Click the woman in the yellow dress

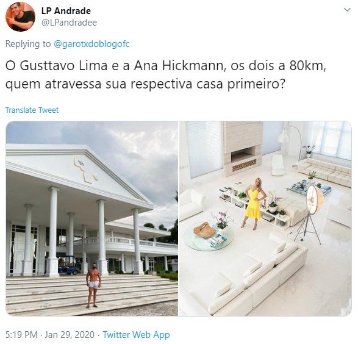[x=254, y=203]
